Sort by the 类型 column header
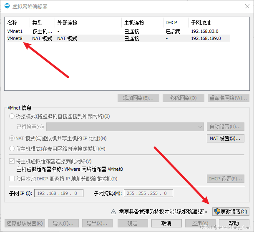 pyautogui.click(x=43, y=22)
